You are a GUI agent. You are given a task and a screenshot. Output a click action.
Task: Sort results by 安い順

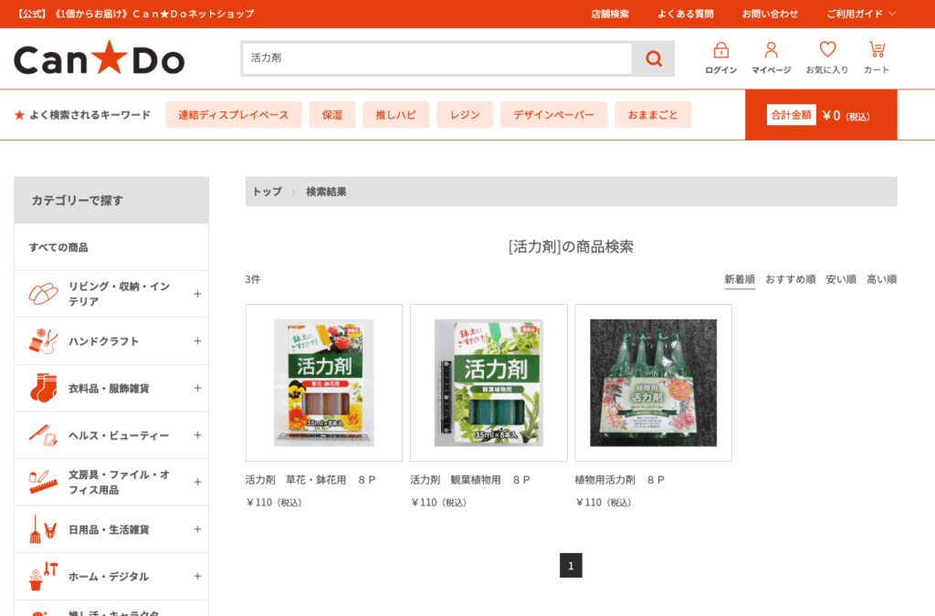coord(841,279)
